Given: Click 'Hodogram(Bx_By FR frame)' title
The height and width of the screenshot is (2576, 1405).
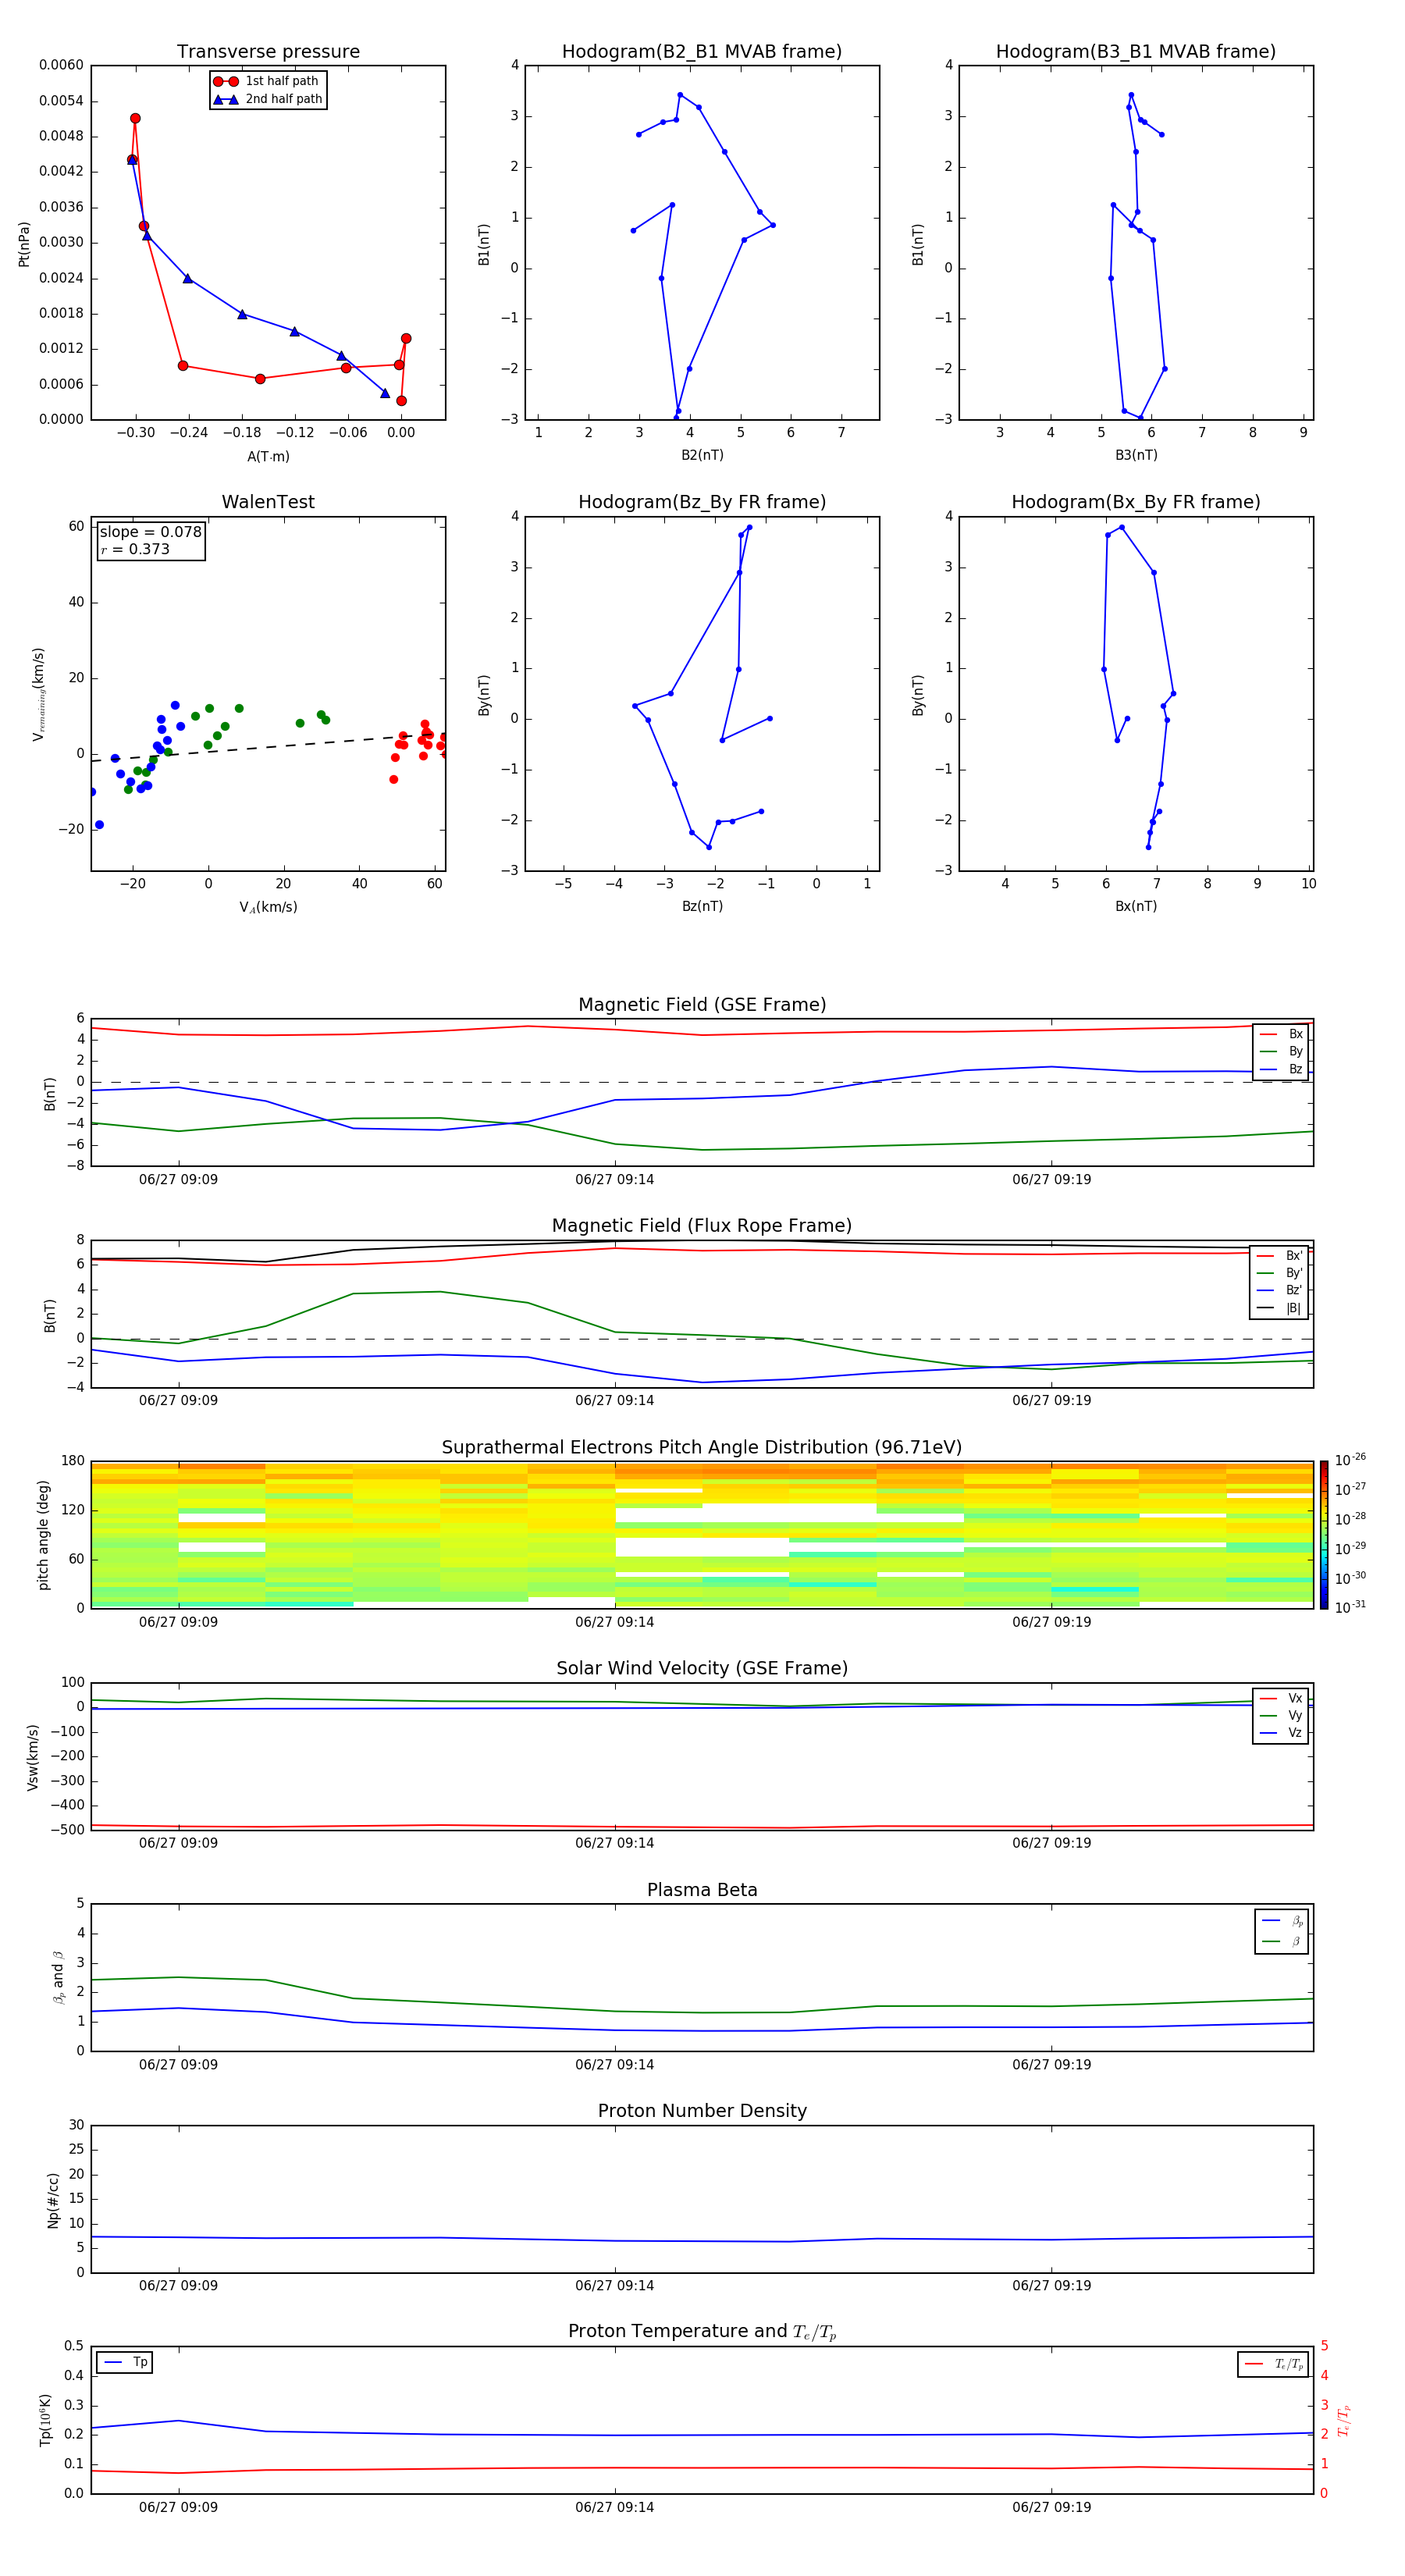Looking at the screenshot, I should click(1136, 502).
